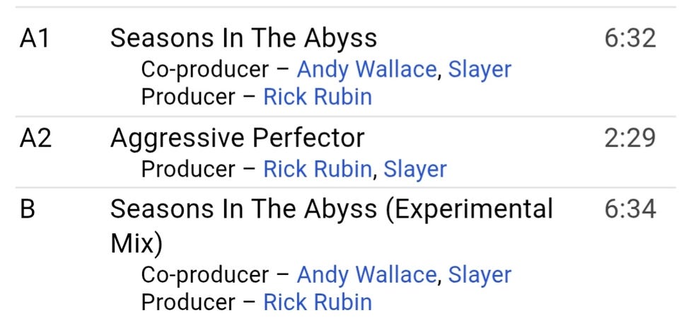The image size is (679, 330).
Task: Click the A2 track position label
Action: click(35, 139)
